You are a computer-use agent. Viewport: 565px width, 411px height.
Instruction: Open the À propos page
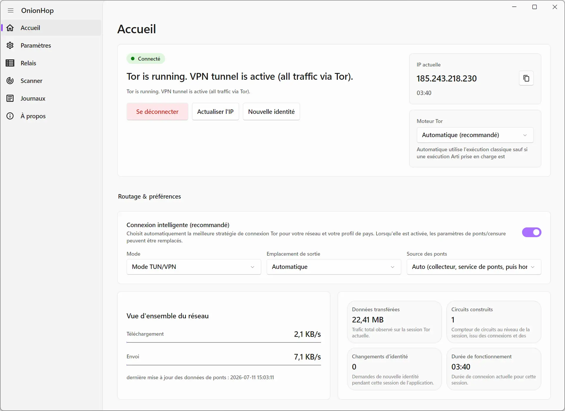click(51, 116)
